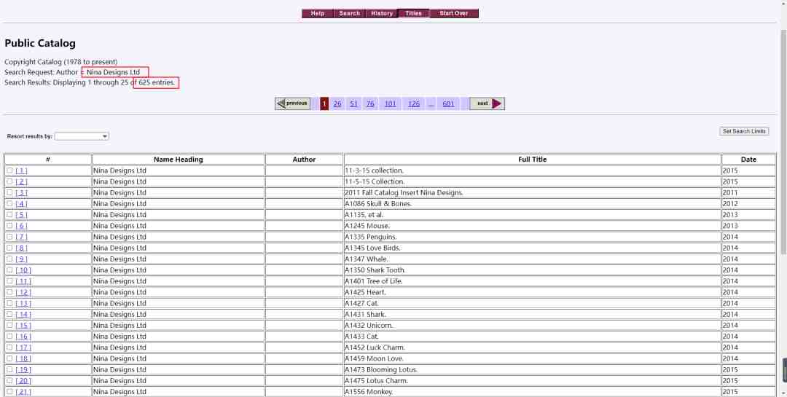Image resolution: width=787 pixels, height=397 pixels.
Task: Open record link [ 21 ]
Action: 23,391
